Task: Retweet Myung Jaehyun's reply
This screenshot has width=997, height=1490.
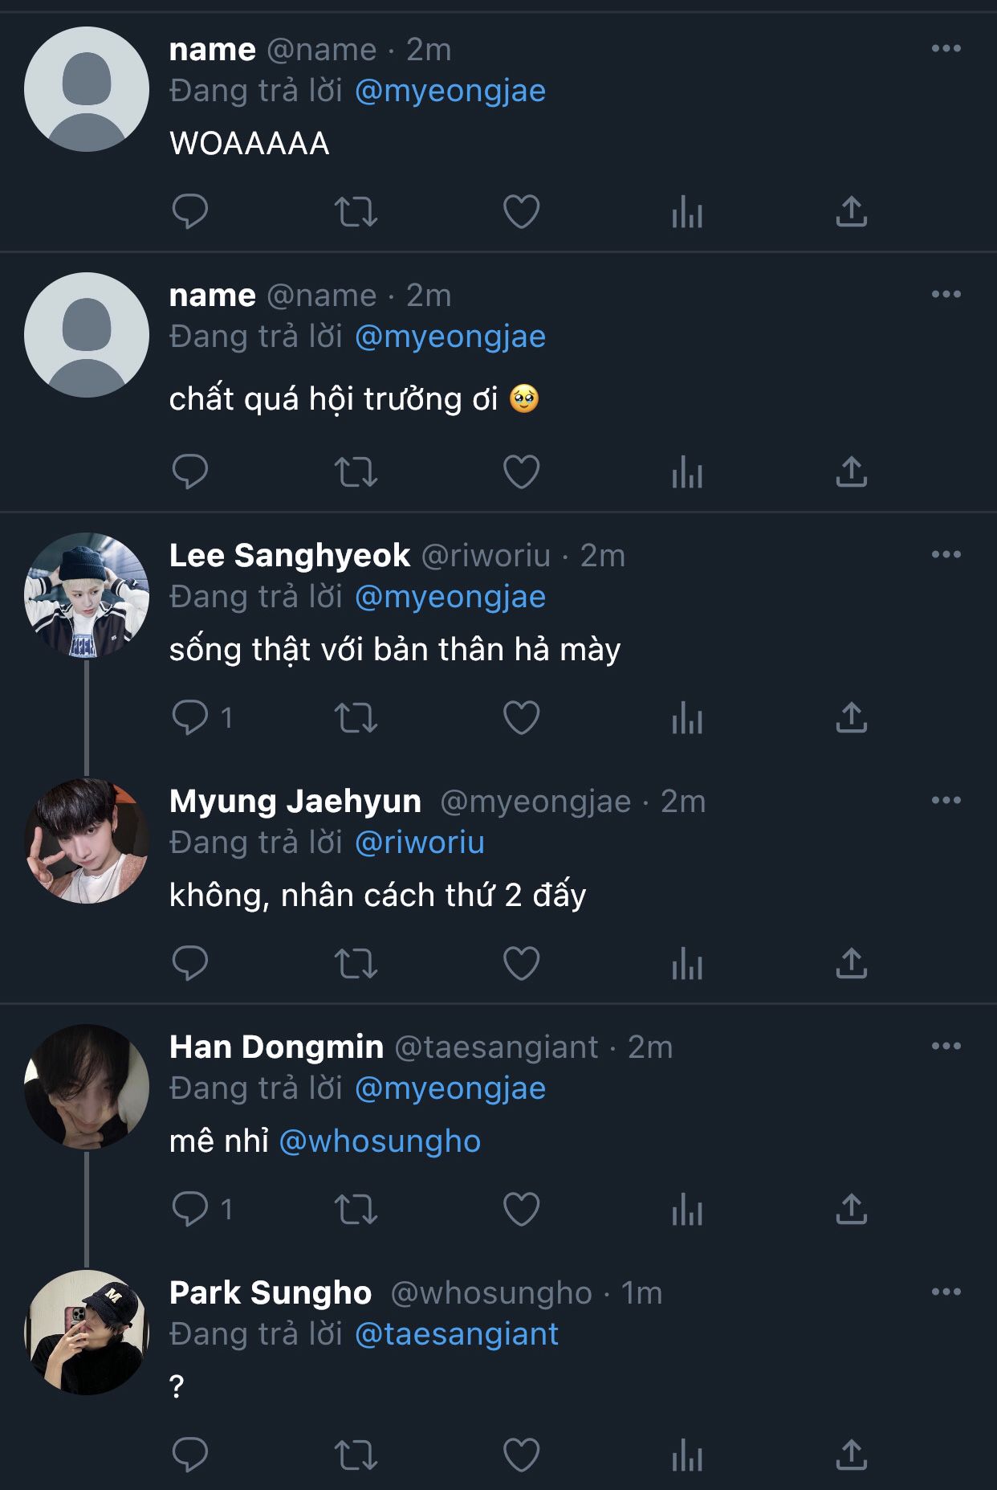Action: click(x=356, y=963)
